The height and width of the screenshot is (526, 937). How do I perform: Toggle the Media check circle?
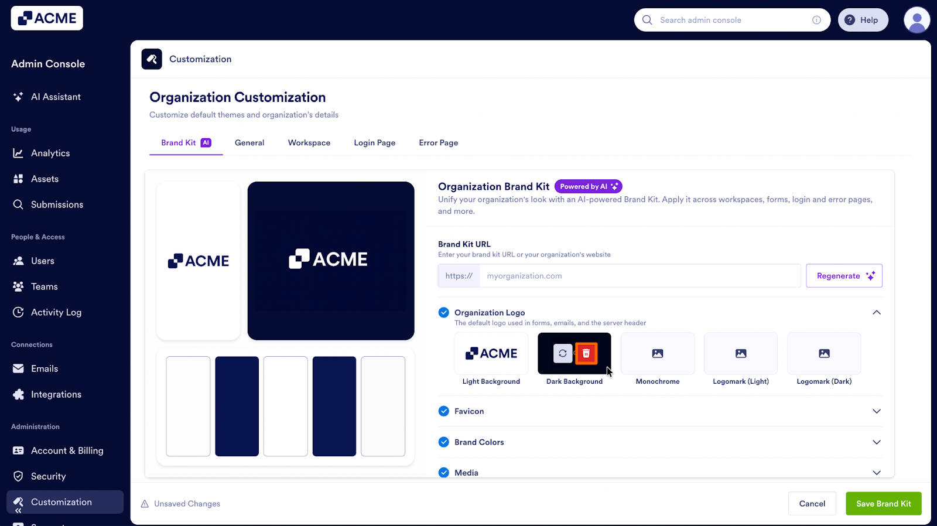tap(444, 473)
